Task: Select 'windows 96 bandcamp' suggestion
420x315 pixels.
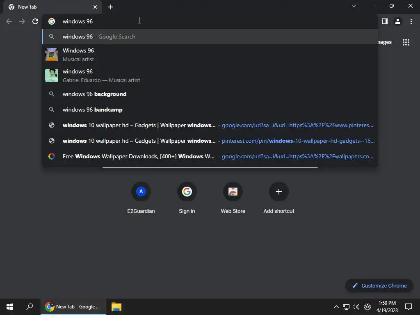Action: pyautogui.click(x=210, y=110)
